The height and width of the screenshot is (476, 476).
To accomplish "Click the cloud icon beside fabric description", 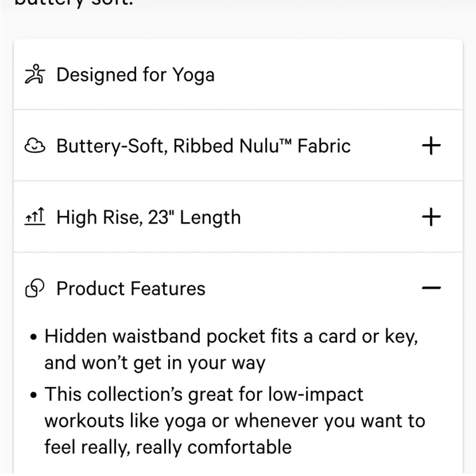I will pos(35,146).
